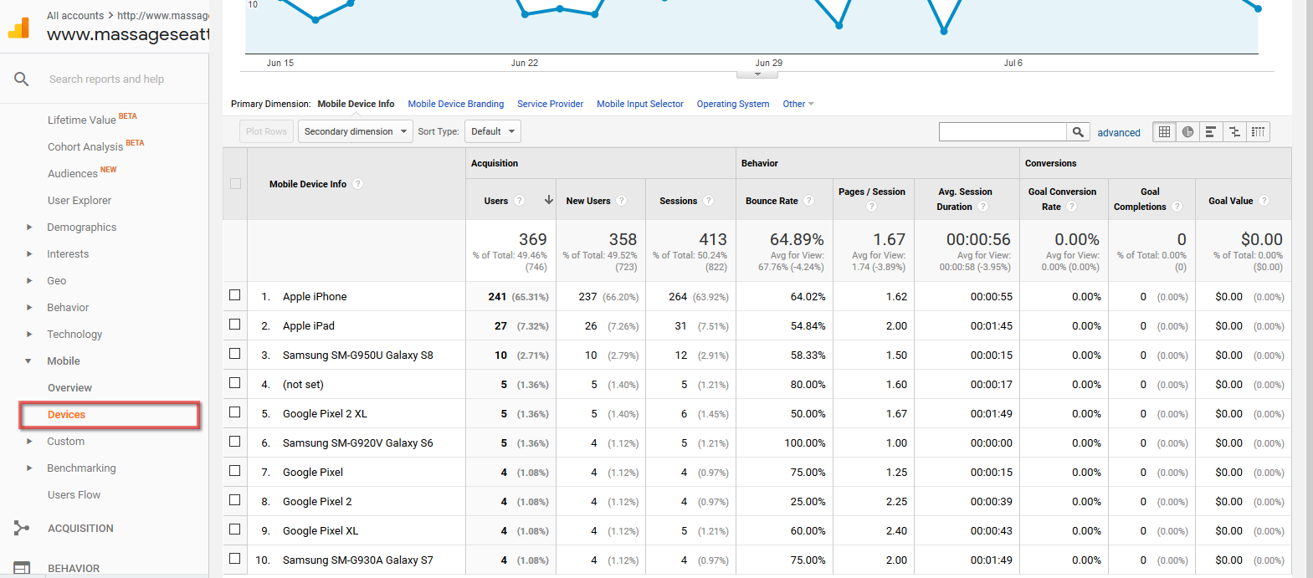Click help icon next to Goal Completions

click(x=1177, y=207)
